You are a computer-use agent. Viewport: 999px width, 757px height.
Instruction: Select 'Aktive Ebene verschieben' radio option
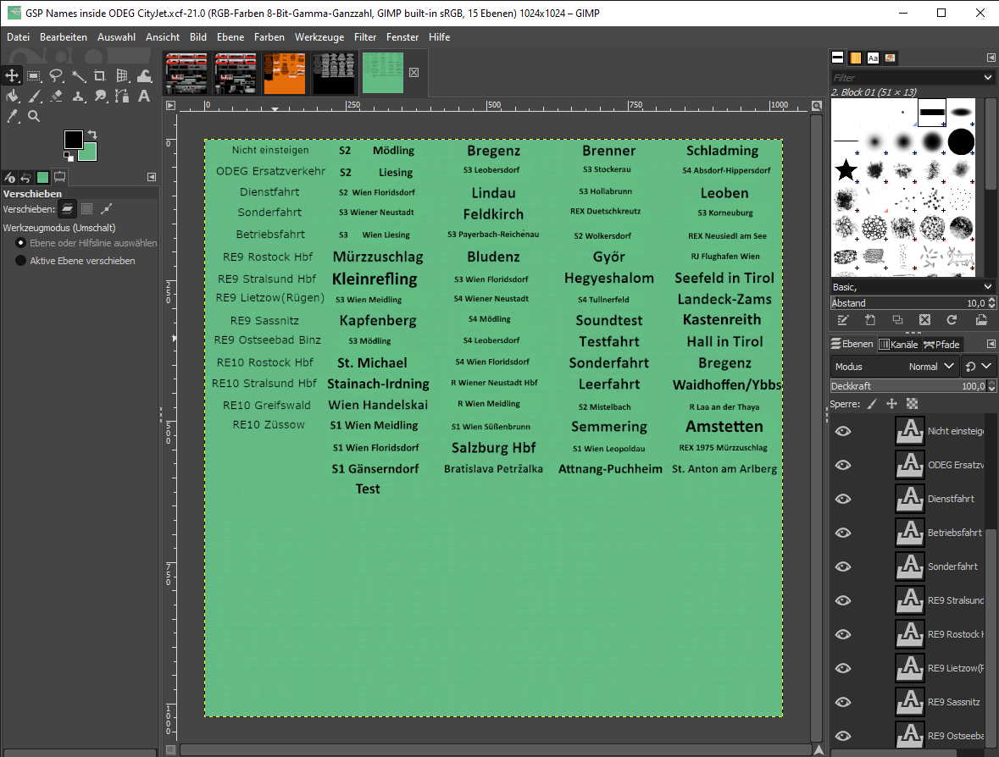21,261
